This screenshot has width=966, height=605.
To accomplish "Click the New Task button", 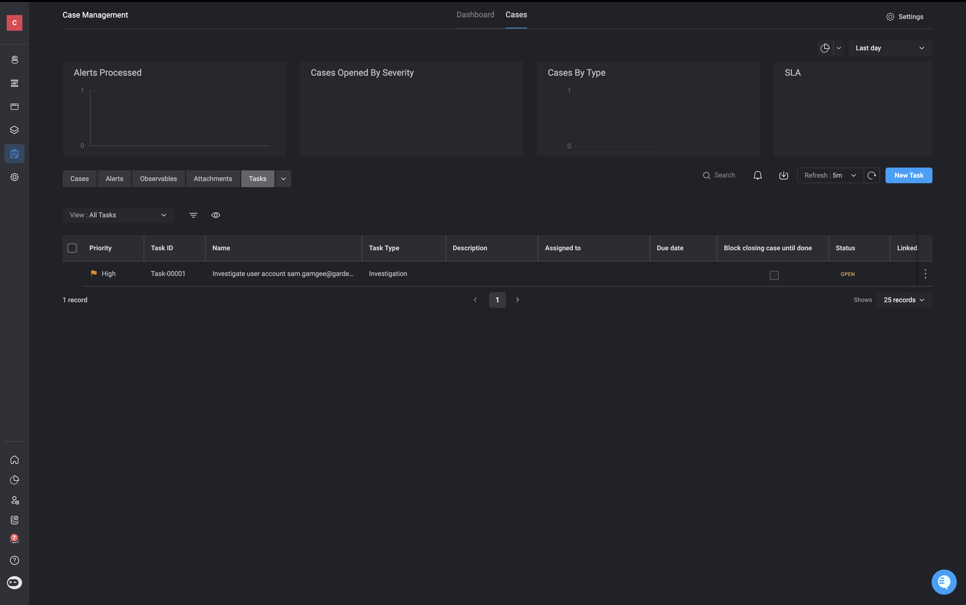I will [909, 175].
